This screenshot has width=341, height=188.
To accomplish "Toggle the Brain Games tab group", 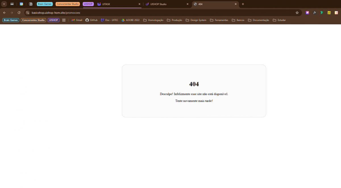I will [45, 4].
